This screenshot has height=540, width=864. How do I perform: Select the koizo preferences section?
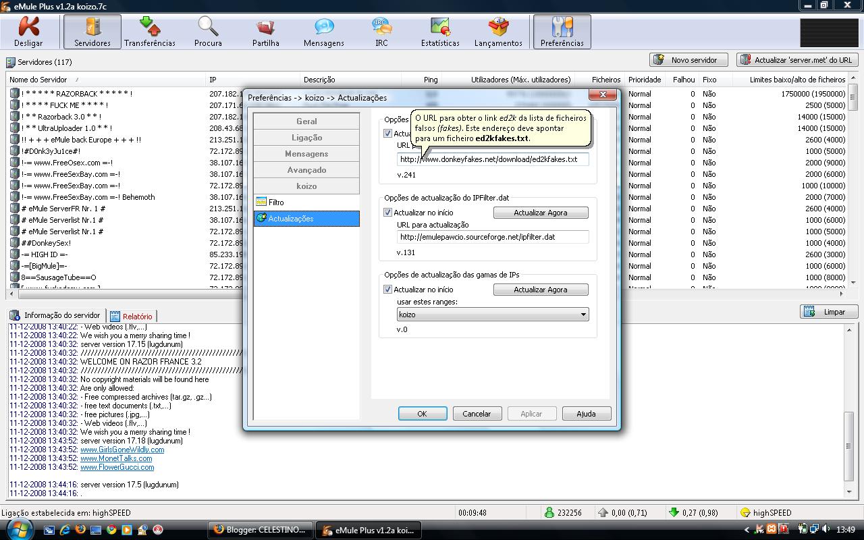(x=306, y=186)
